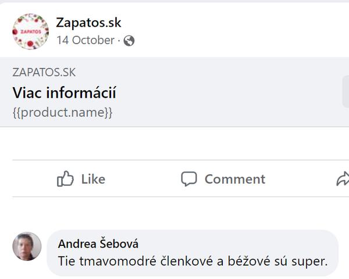This screenshot has width=349, height=279.
Task: Open the "Viac informácií" headline link
Action: (64, 93)
